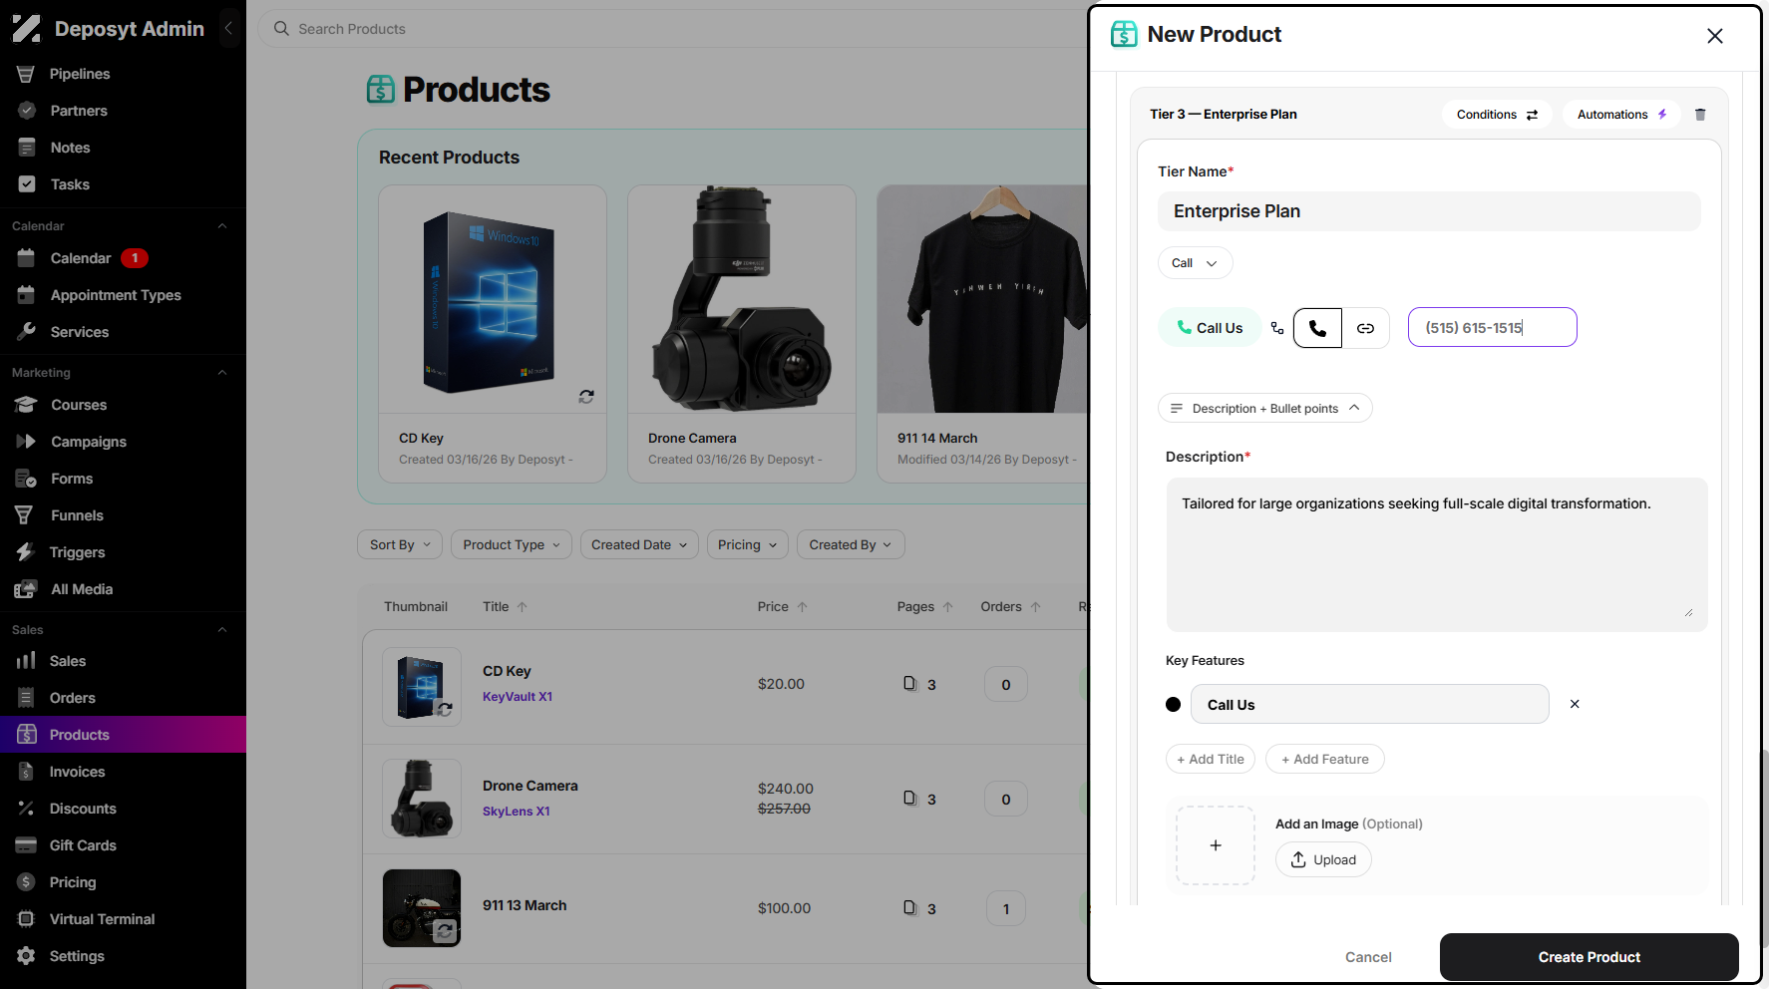Click Add Feature button
Image resolution: width=1769 pixels, height=989 pixels.
(x=1325, y=759)
